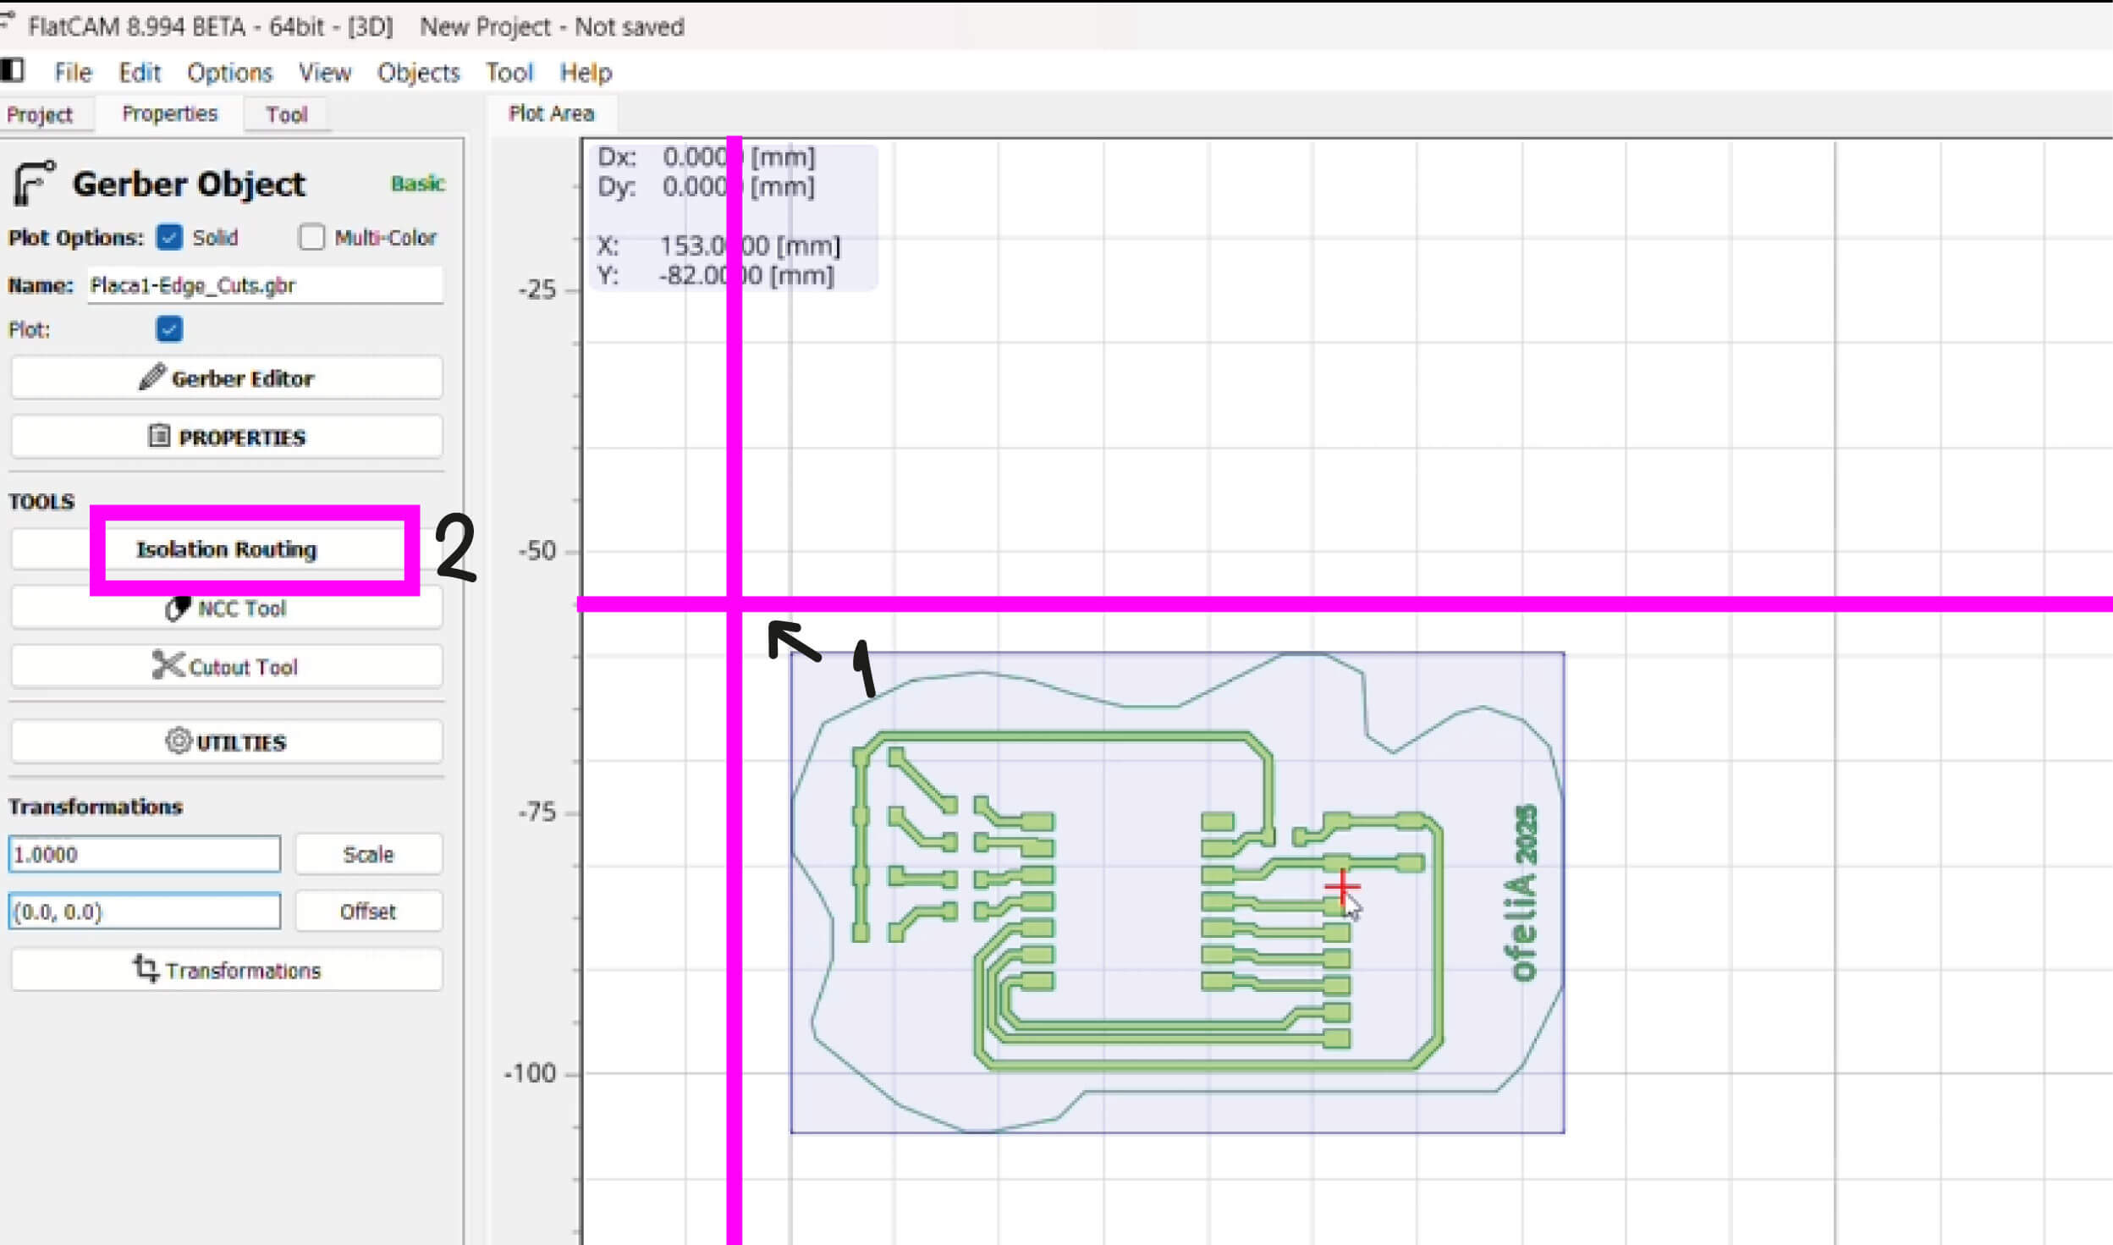2113x1245 pixels.
Task: Open the Edit menu
Action: pyautogui.click(x=140, y=73)
